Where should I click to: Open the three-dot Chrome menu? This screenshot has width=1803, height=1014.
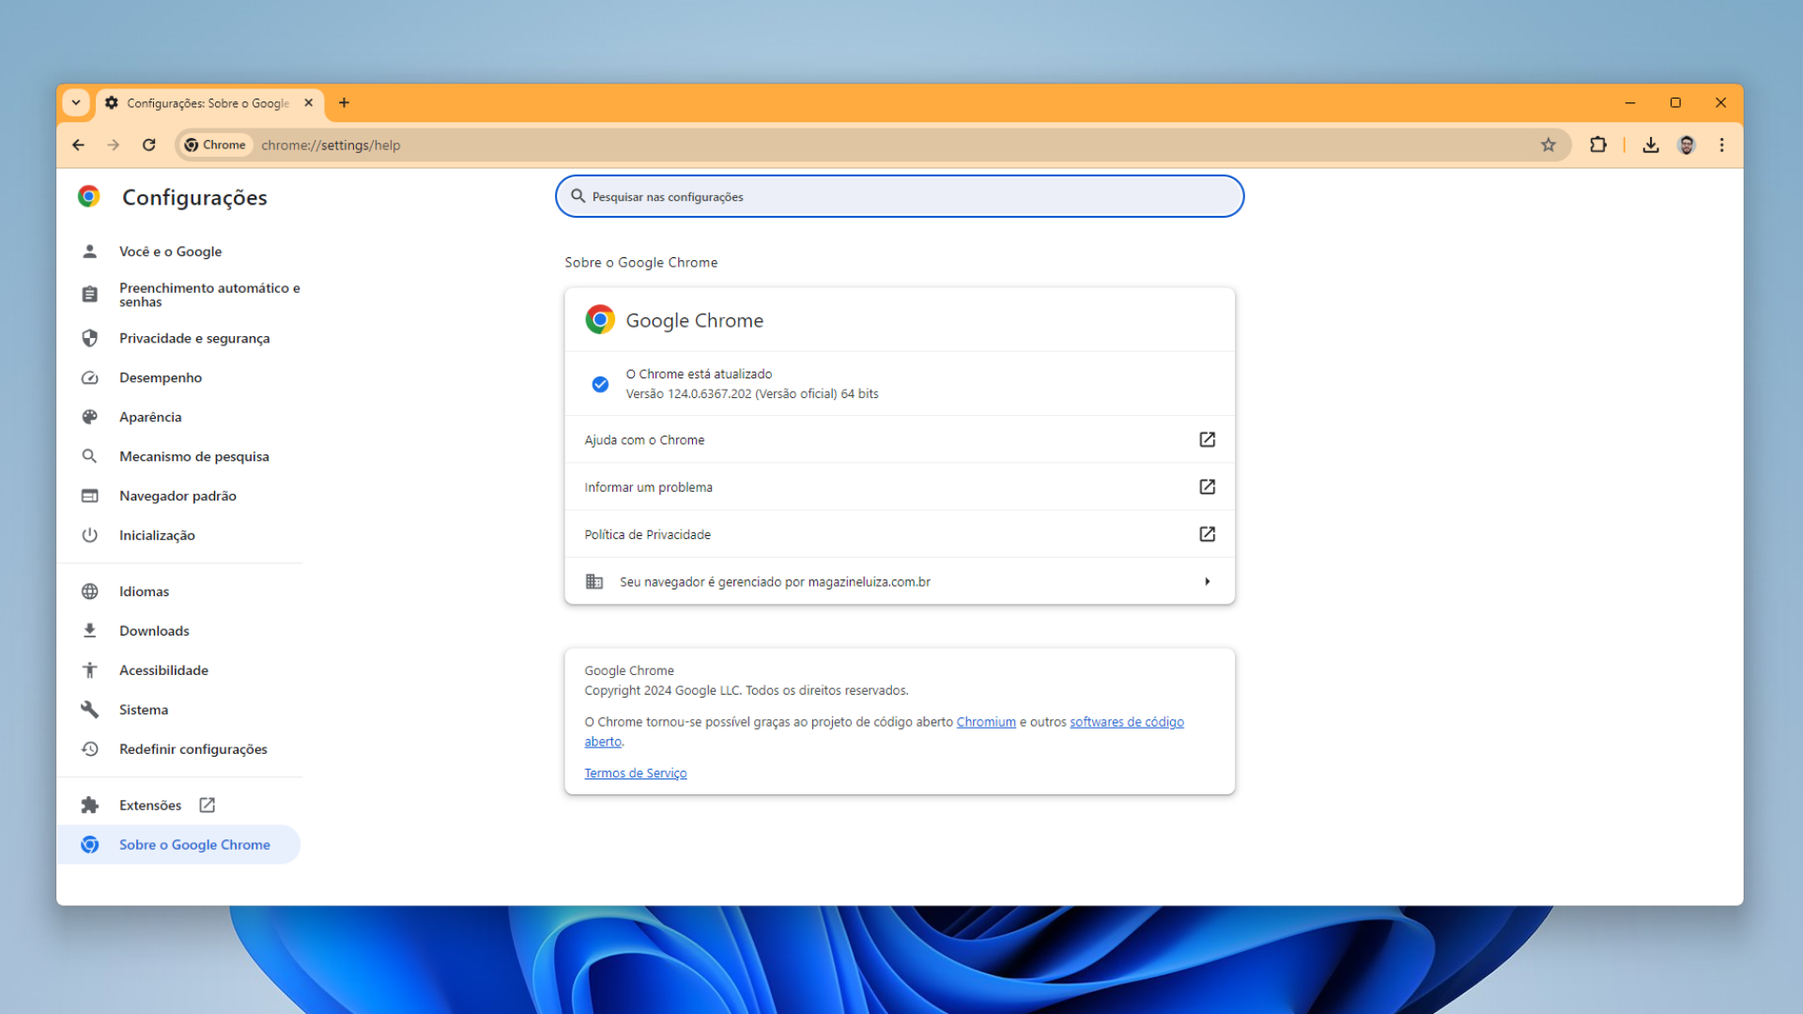[x=1722, y=145]
